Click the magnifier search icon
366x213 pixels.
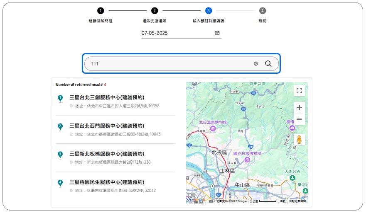click(268, 63)
